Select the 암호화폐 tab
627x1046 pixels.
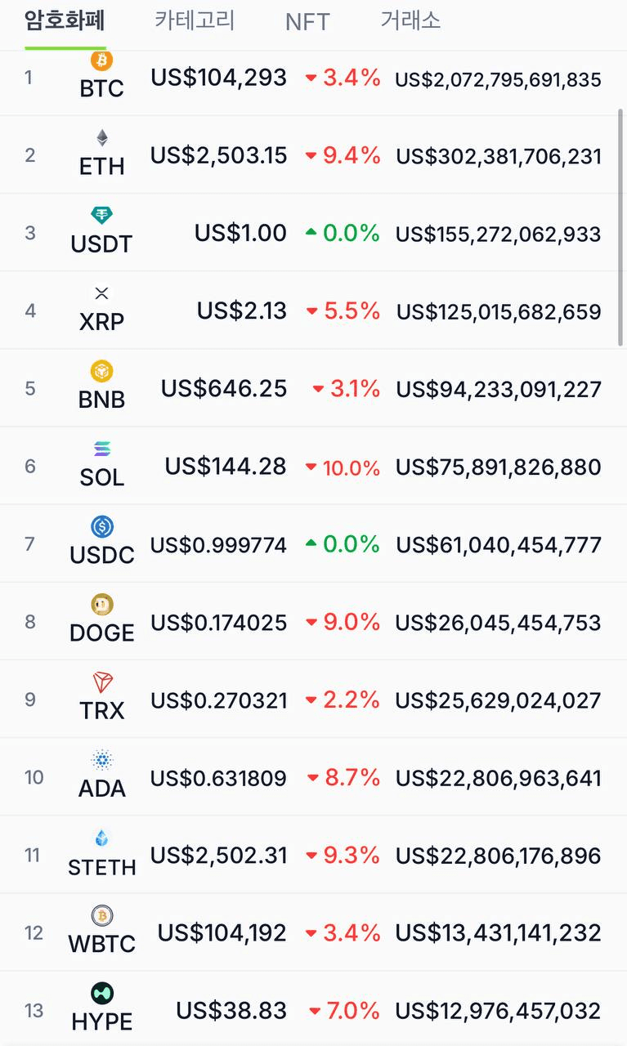(65, 21)
